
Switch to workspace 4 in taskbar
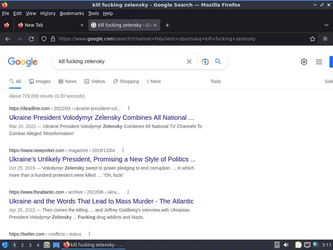38,245
